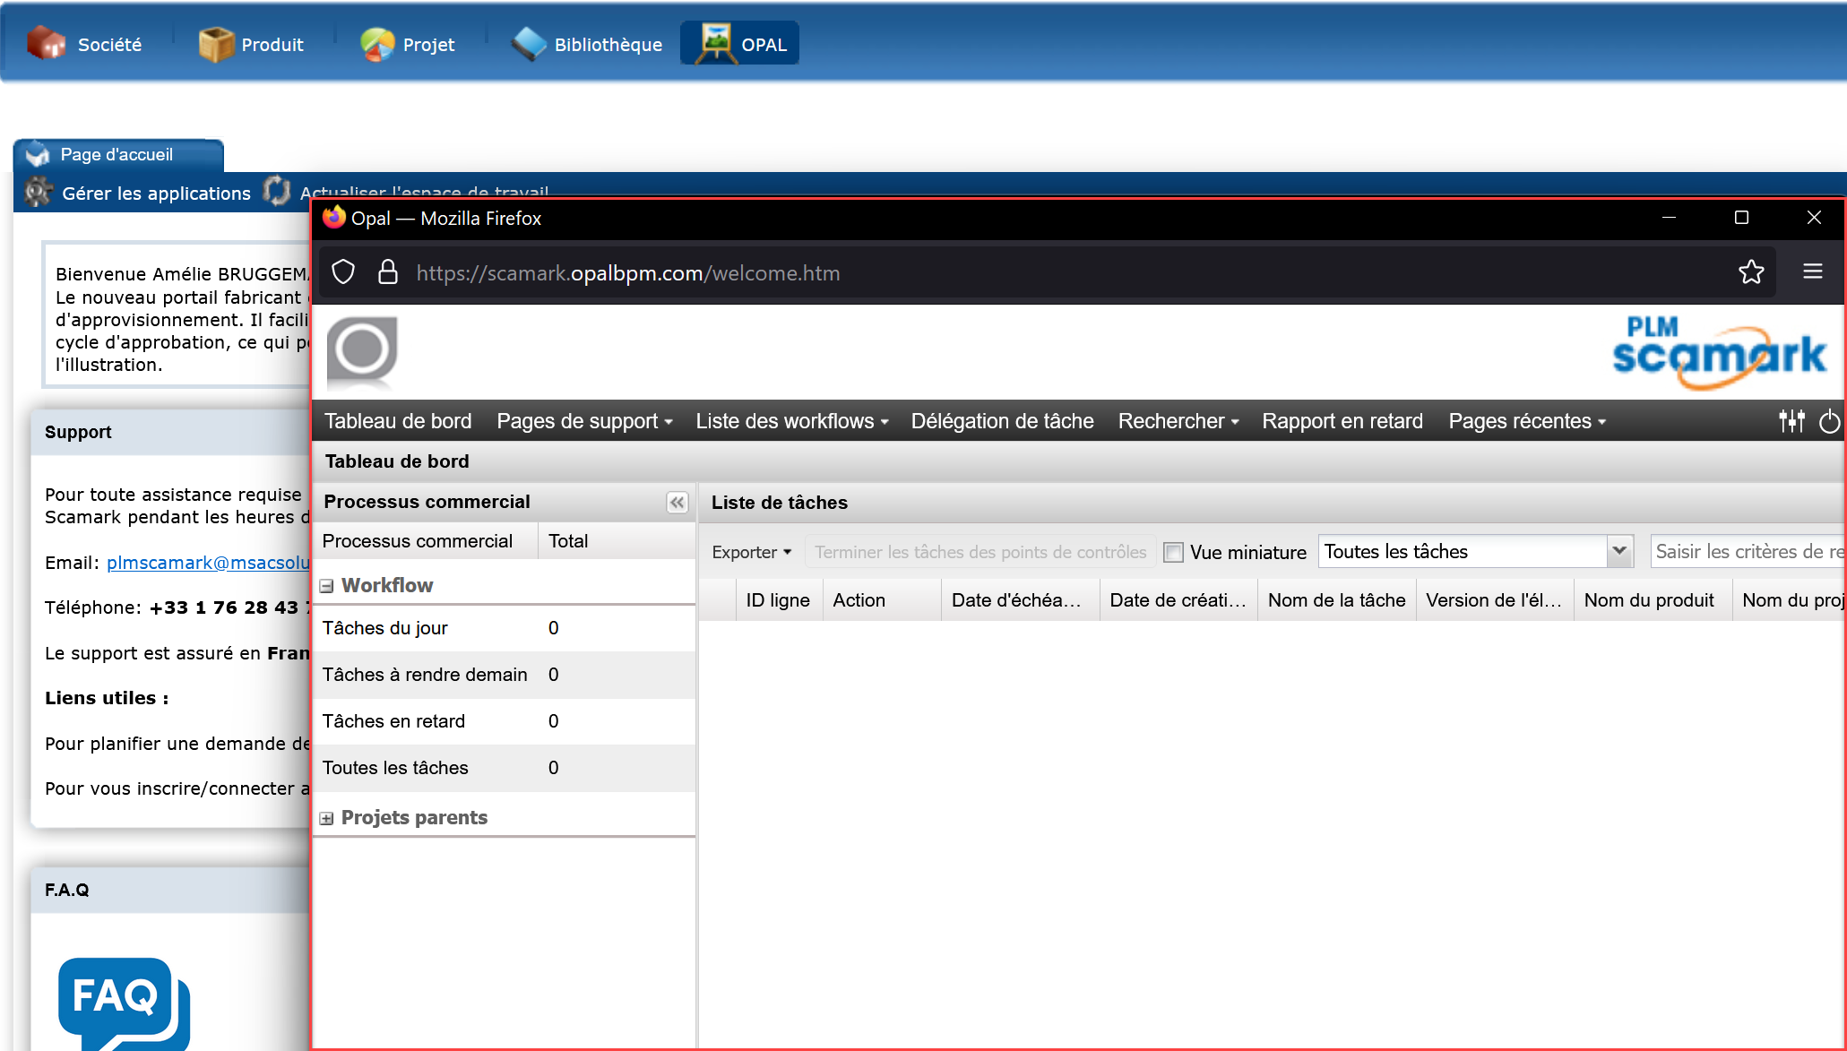The width and height of the screenshot is (1847, 1051).
Task: Click the Processus commercial column header
Action: 426,541
